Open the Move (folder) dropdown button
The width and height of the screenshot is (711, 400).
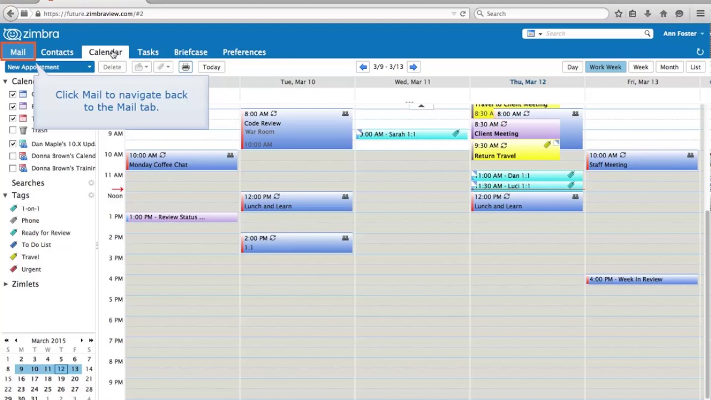click(142, 67)
